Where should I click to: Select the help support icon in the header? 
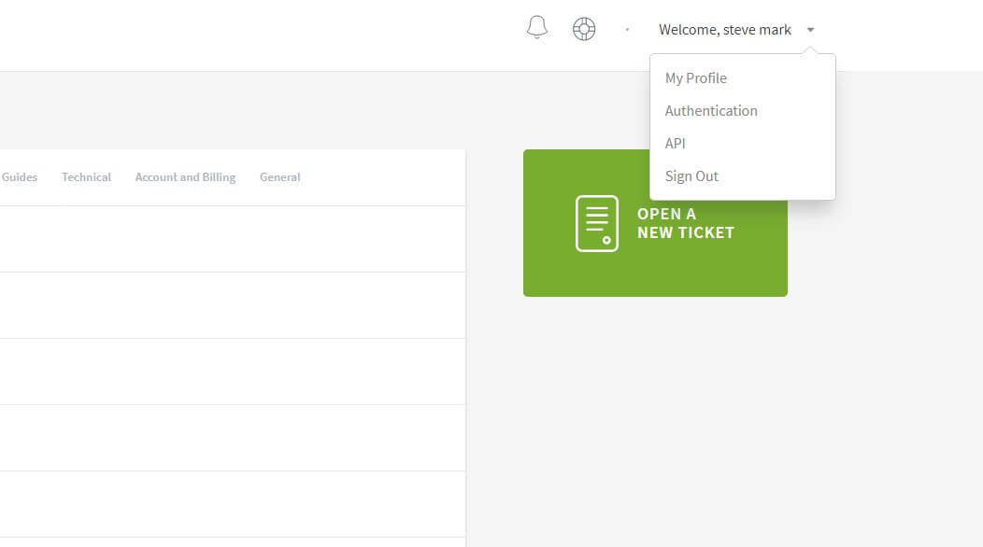point(584,28)
